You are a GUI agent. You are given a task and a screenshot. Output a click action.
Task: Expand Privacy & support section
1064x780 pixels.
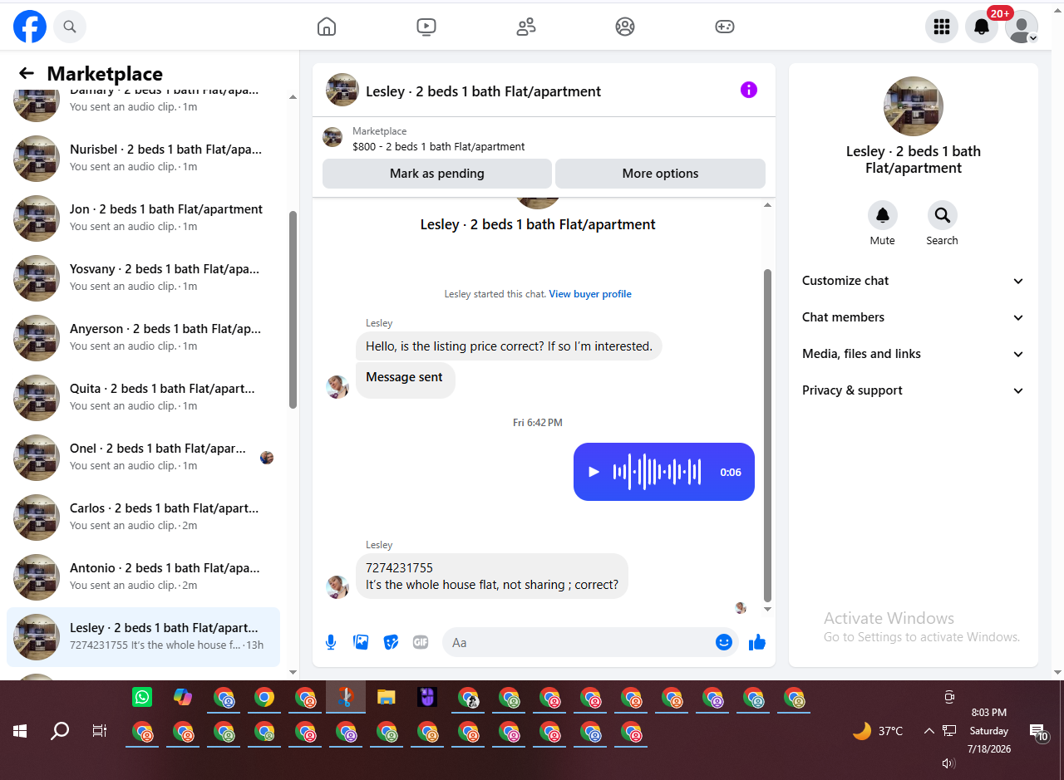point(914,390)
